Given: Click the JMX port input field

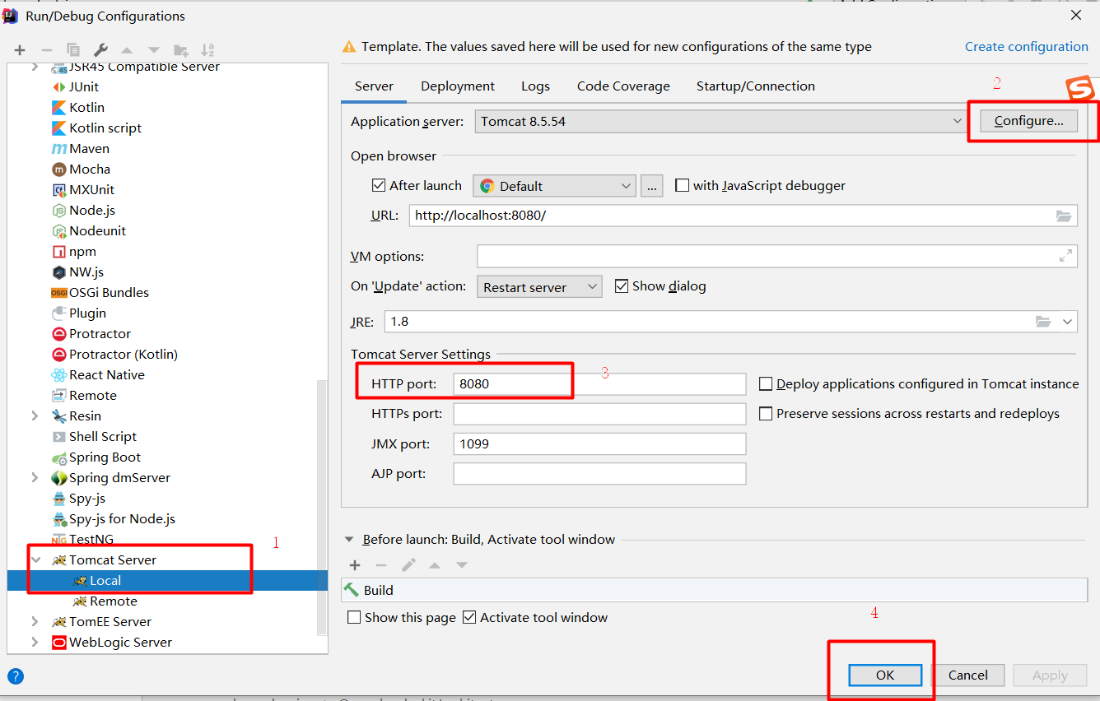Looking at the screenshot, I should click(x=599, y=443).
